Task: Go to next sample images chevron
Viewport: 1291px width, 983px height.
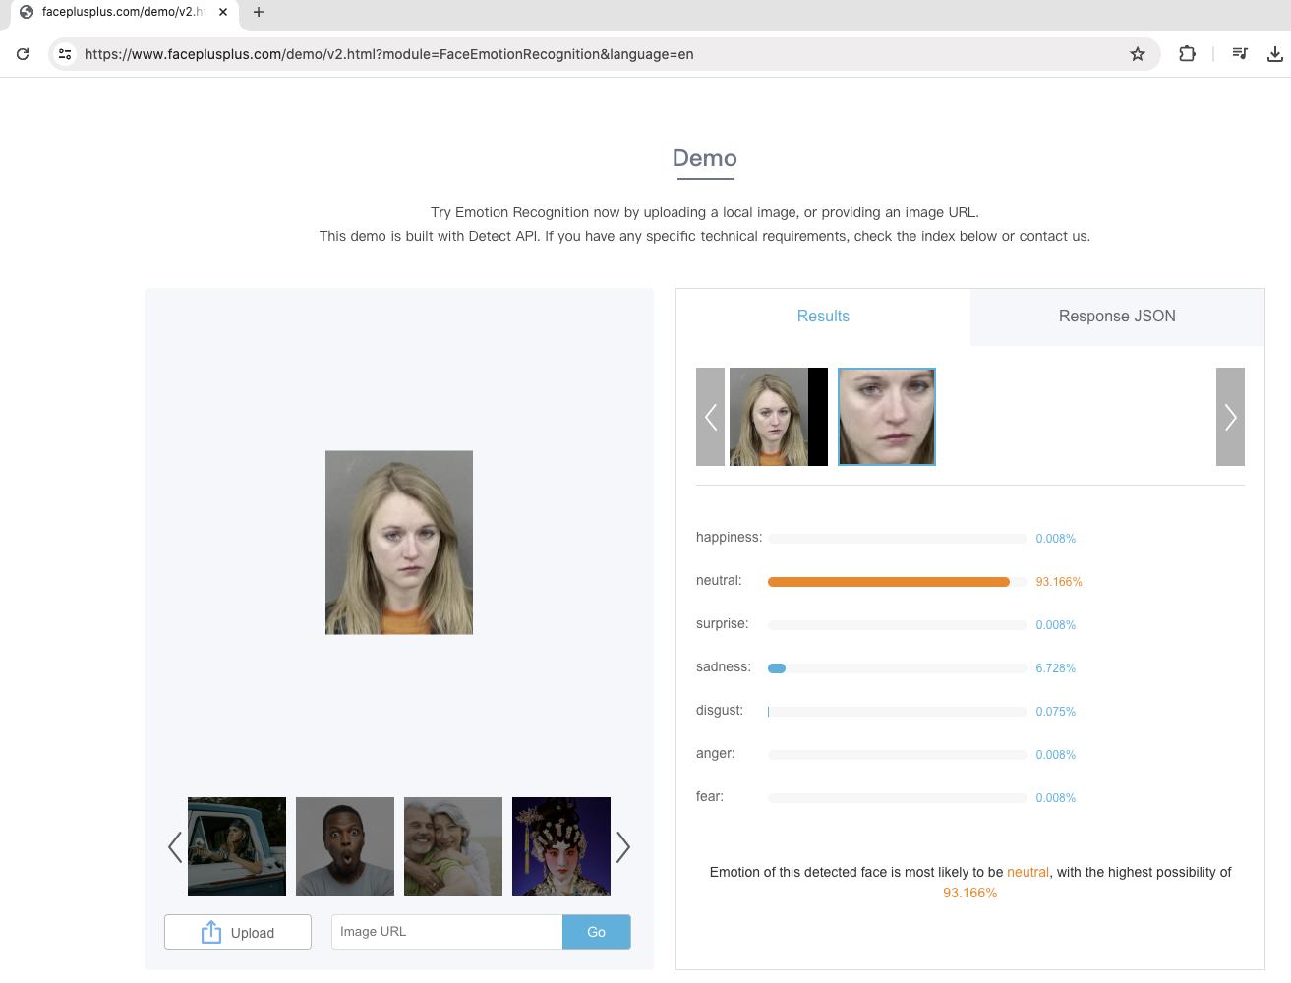Action: (x=622, y=846)
